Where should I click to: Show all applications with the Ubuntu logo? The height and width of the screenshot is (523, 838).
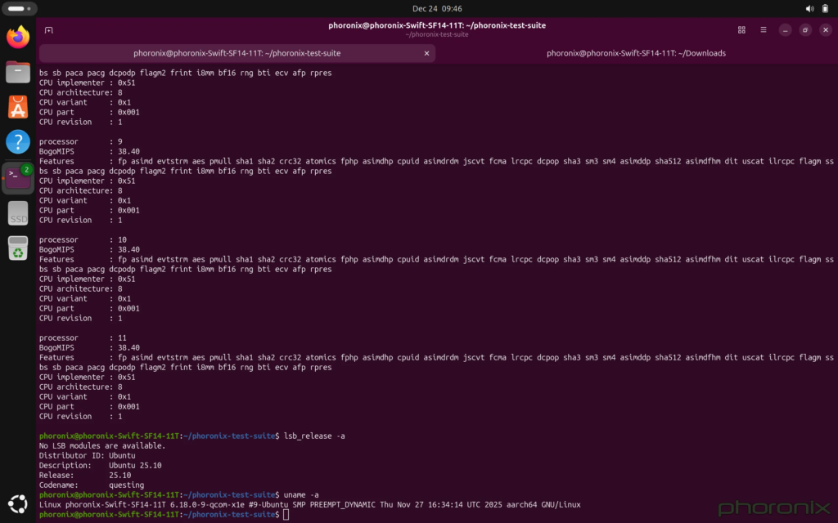[x=18, y=504]
